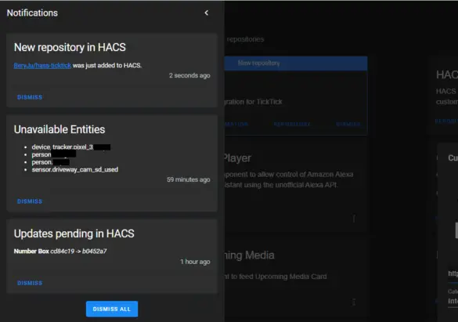
Task: Click Information on the TickTick integration card
Action: (236, 125)
